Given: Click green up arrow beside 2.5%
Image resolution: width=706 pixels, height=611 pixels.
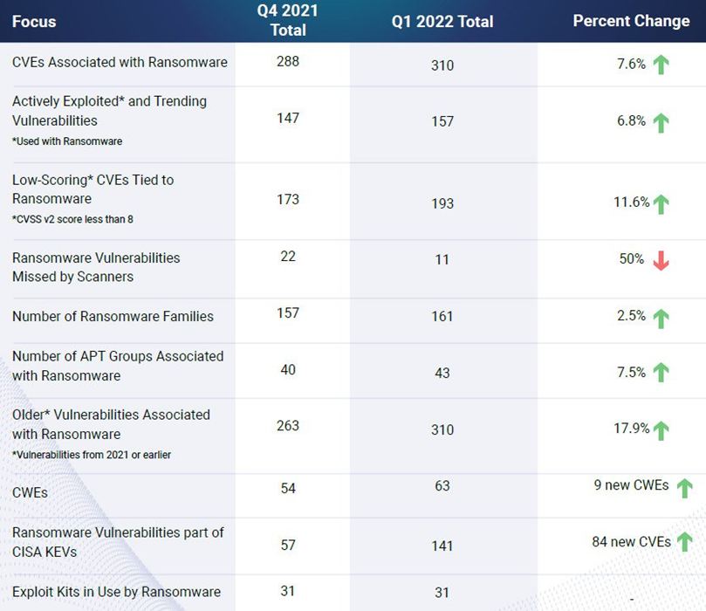Looking at the screenshot, I should tap(661, 319).
